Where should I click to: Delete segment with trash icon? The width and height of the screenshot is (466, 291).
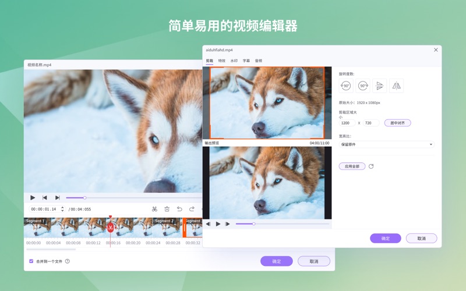[x=167, y=209]
